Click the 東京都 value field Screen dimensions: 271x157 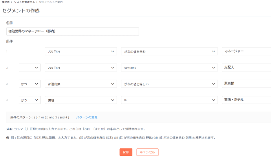pos(246,84)
